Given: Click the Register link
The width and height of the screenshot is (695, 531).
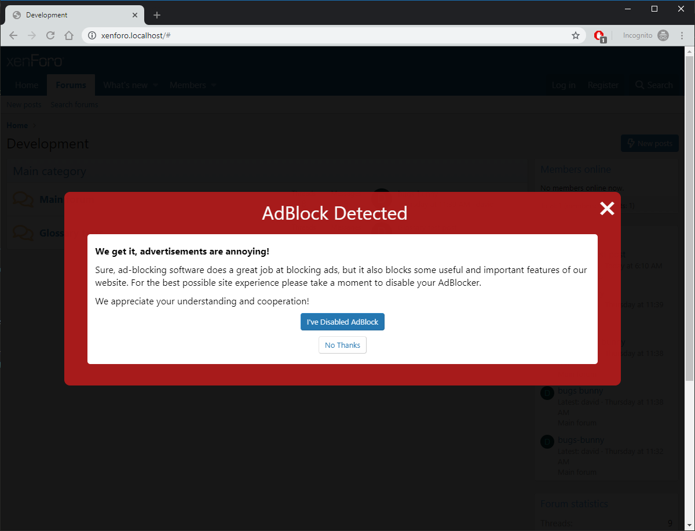Looking at the screenshot, I should coord(603,85).
